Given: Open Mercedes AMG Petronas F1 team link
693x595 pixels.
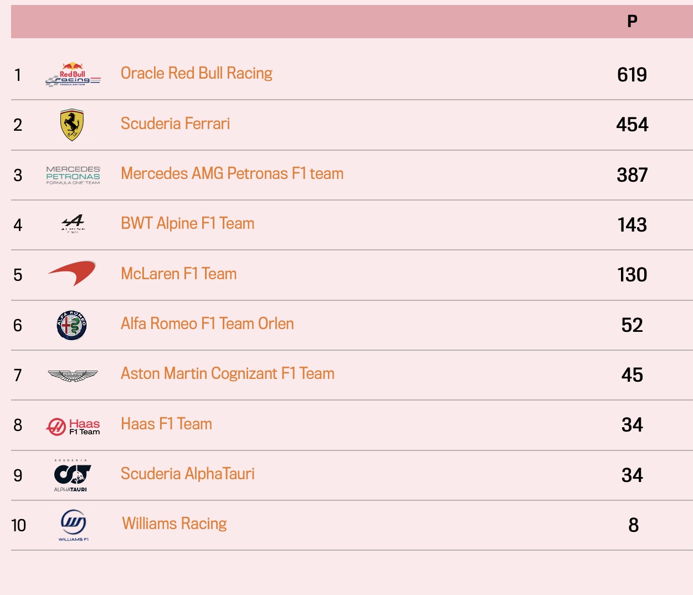Looking at the screenshot, I should tap(232, 173).
